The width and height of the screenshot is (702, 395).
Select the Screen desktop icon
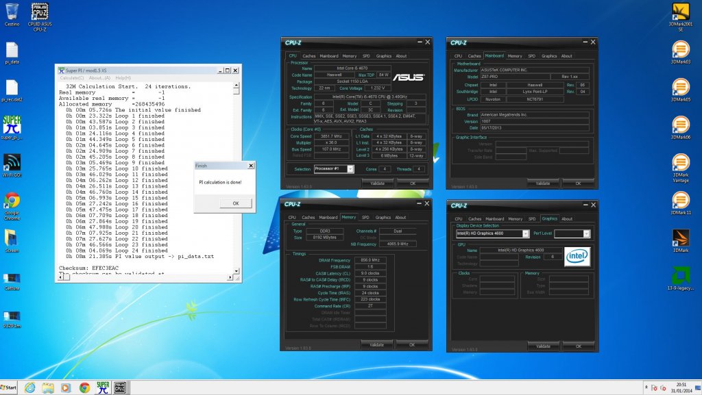pyautogui.click(x=12, y=241)
